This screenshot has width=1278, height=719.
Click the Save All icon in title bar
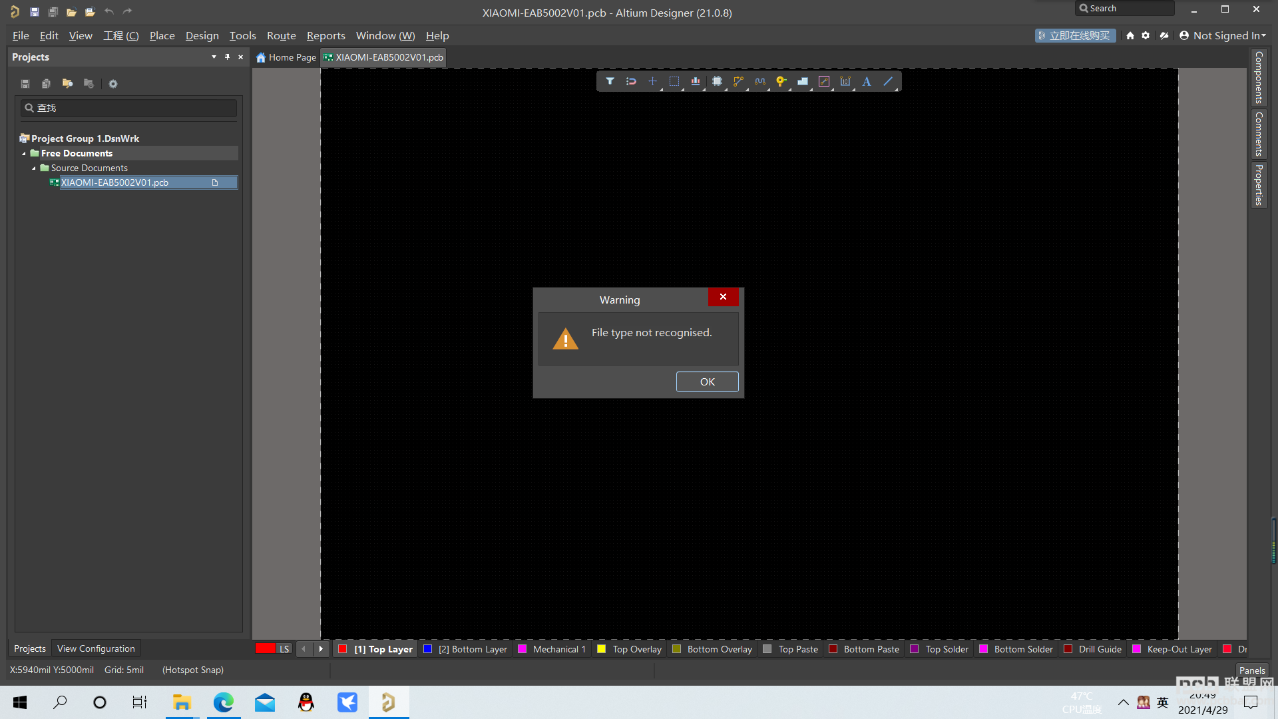tap(53, 12)
